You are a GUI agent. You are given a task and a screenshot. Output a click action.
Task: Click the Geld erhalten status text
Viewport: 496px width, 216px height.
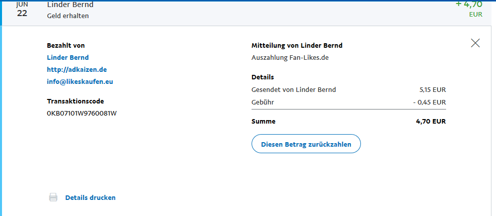(x=68, y=16)
